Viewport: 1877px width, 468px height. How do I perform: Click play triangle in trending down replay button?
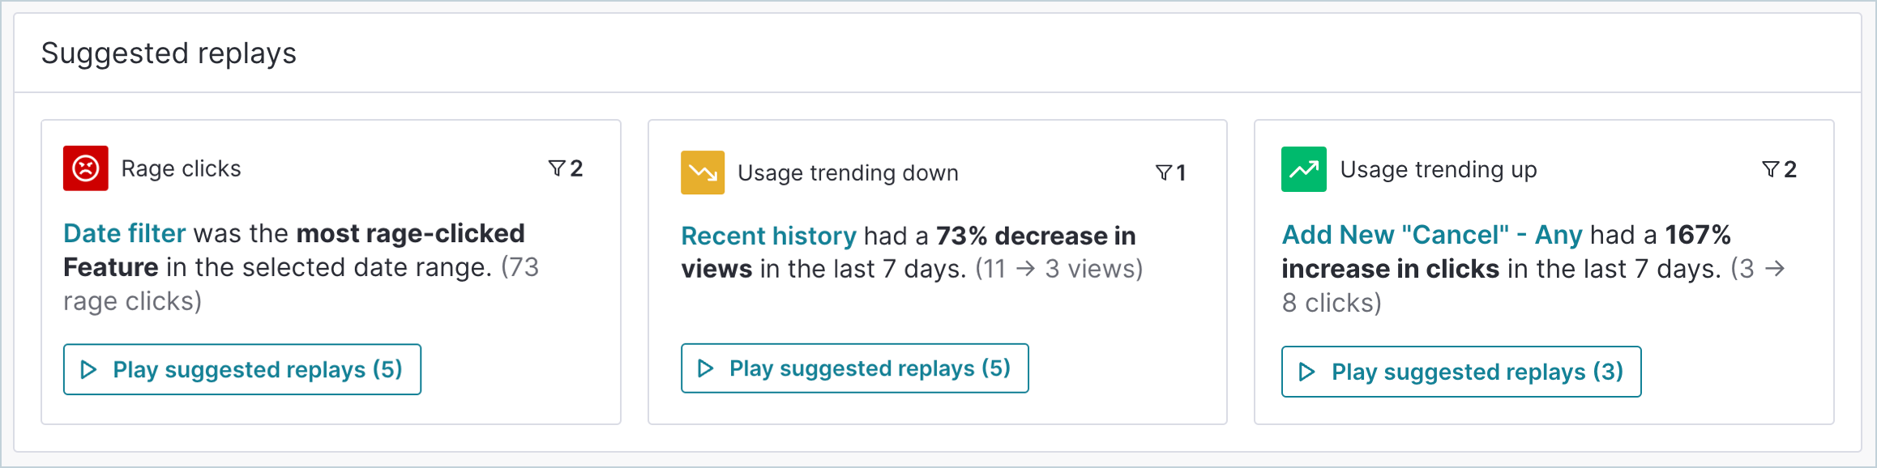[x=706, y=368]
